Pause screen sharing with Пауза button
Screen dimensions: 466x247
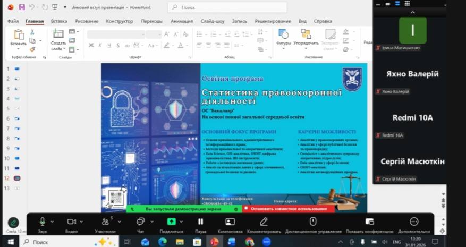click(x=200, y=222)
